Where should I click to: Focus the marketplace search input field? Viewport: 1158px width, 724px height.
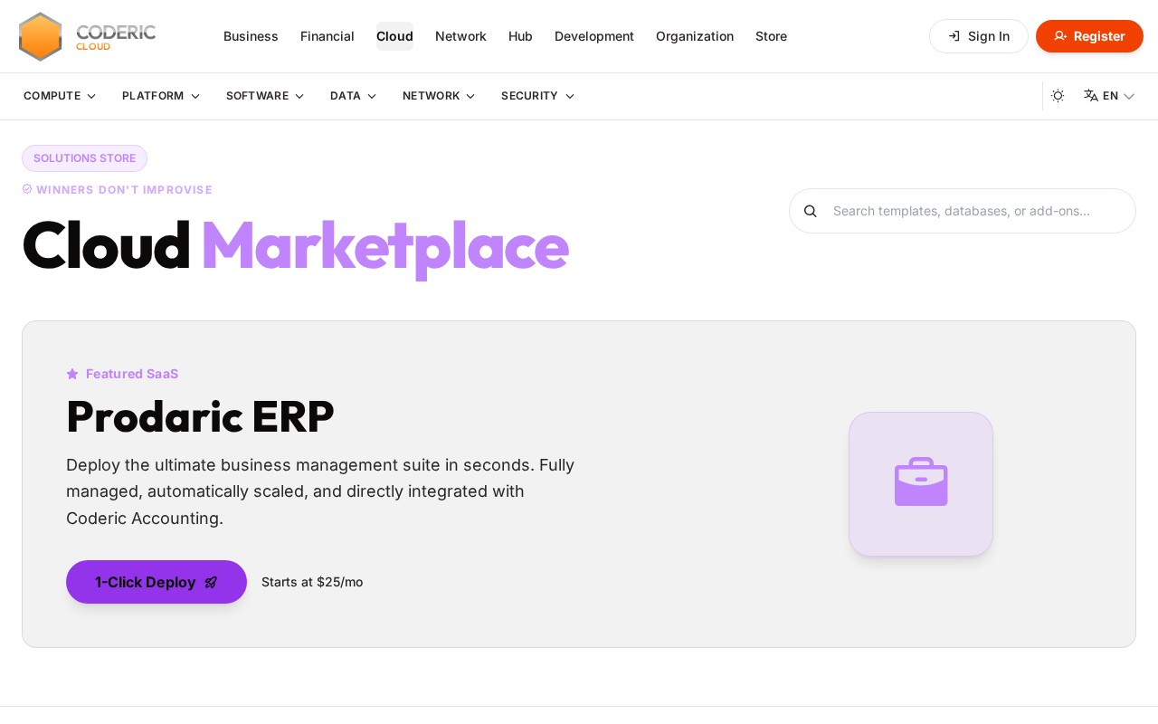click(963, 211)
